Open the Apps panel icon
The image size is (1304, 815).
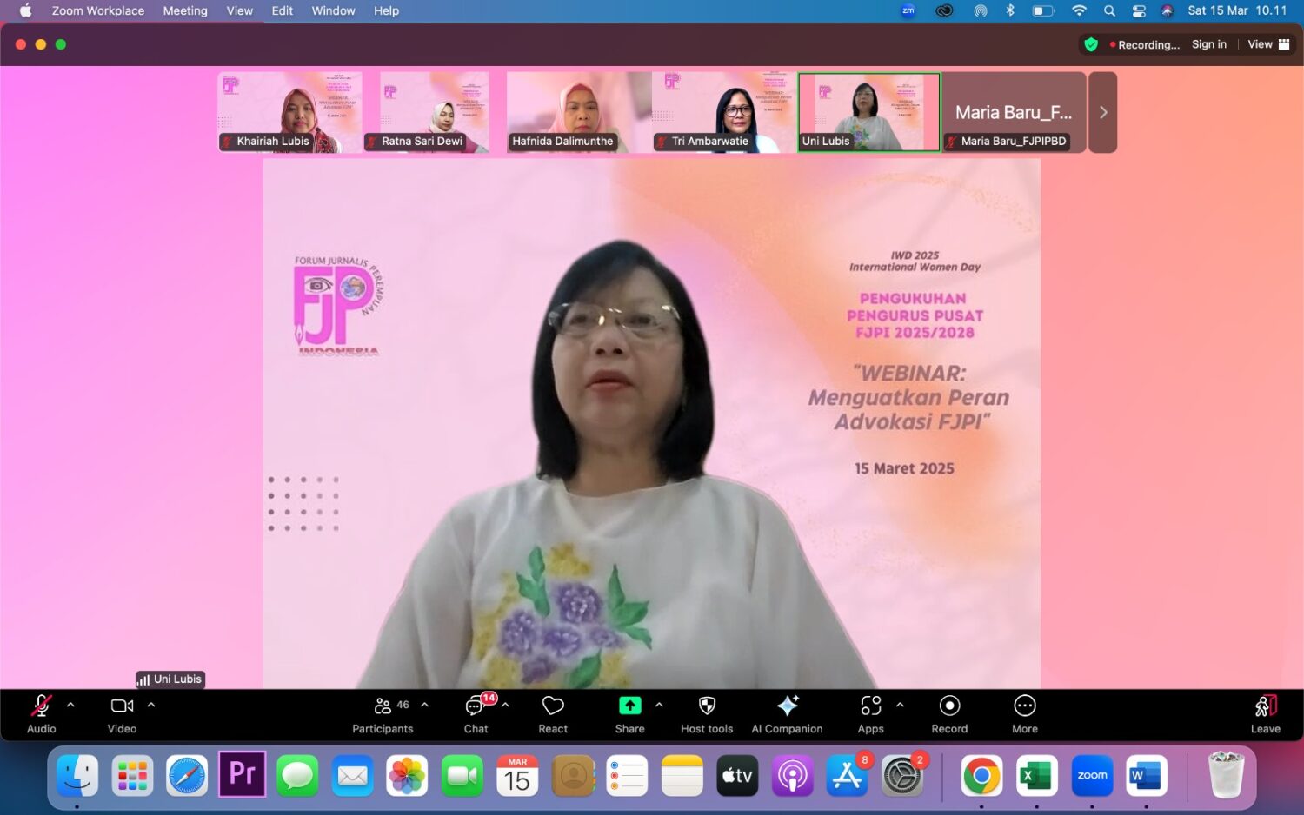[x=870, y=706]
